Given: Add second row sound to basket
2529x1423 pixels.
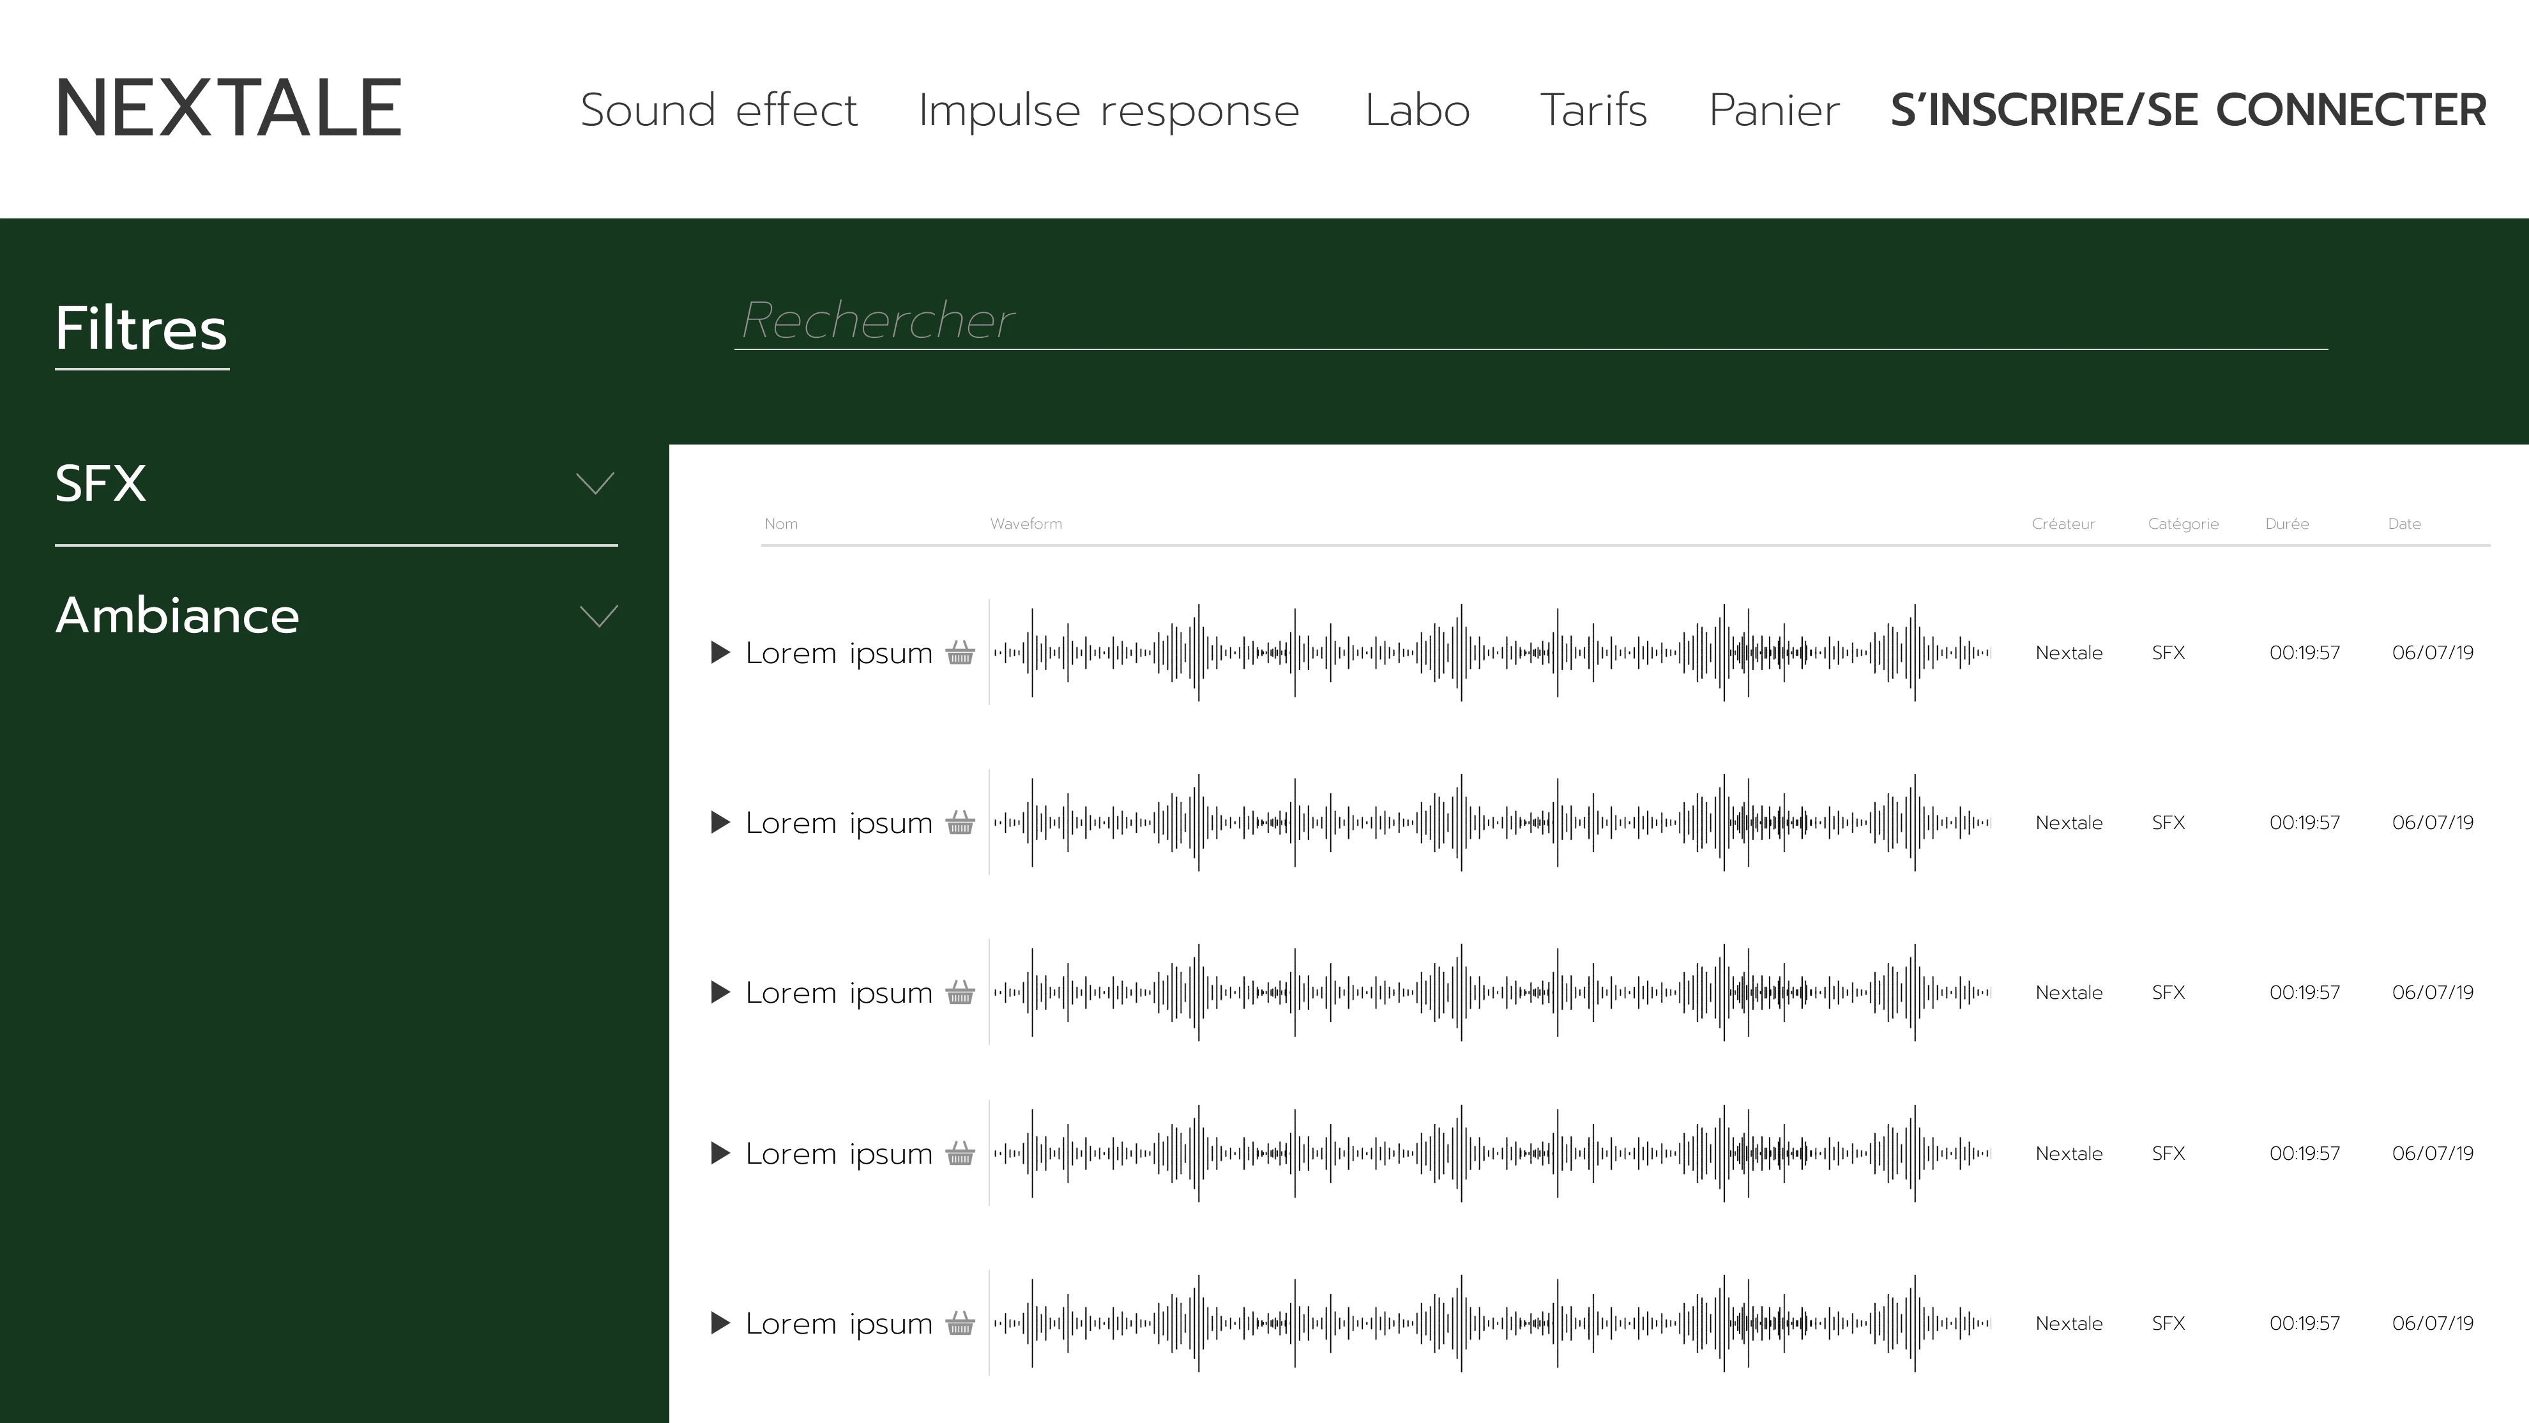Looking at the screenshot, I should (960, 822).
